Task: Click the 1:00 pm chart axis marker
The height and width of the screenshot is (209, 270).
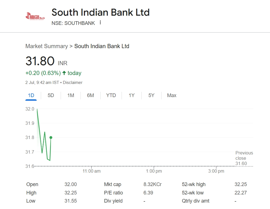Action: pos(154,171)
